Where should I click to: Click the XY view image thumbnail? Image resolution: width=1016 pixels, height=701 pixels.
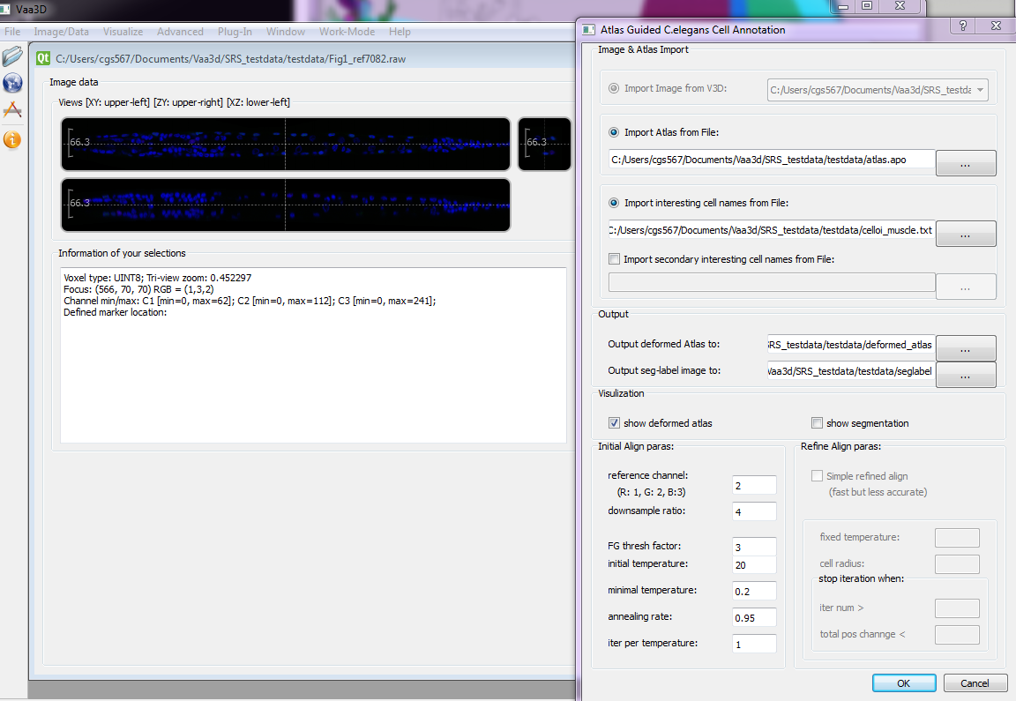(x=286, y=144)
